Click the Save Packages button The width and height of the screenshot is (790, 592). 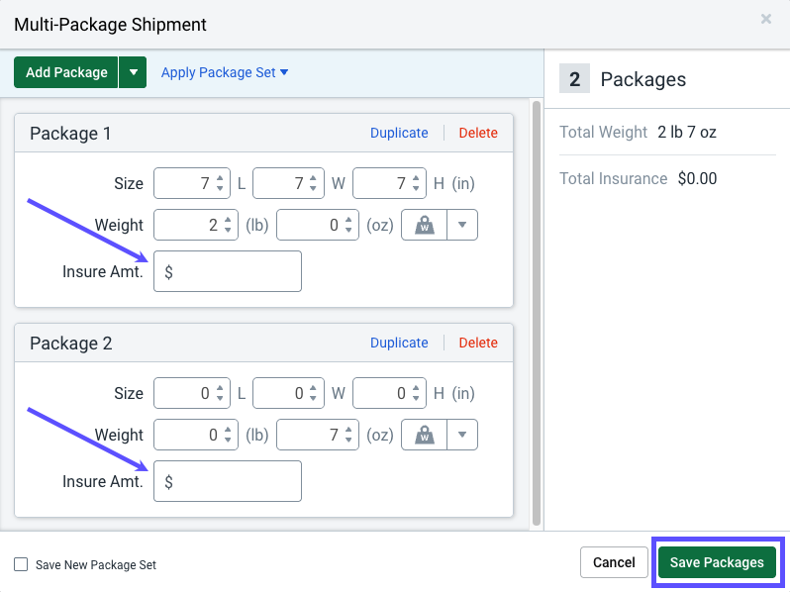(717, 562)
